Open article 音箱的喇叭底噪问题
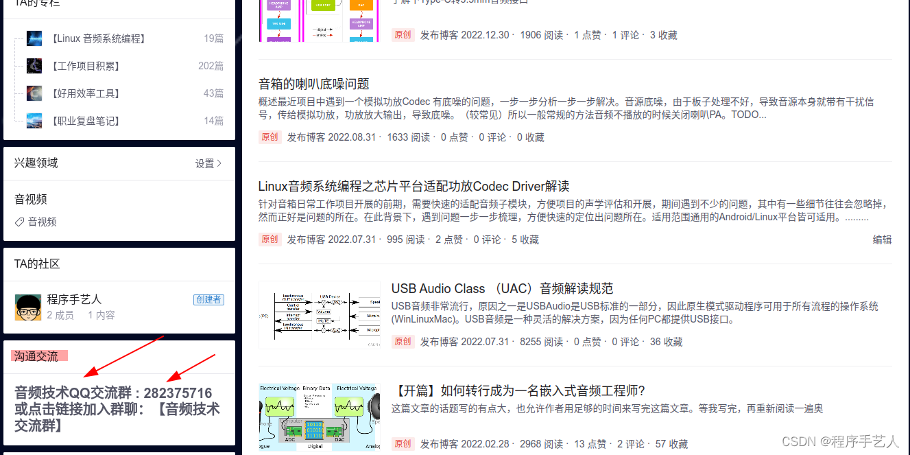The height and width of the screenshot is (455, 910). (314, 84)
